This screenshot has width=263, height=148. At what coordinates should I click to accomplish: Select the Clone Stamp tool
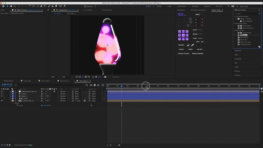[x=53, y=6]
